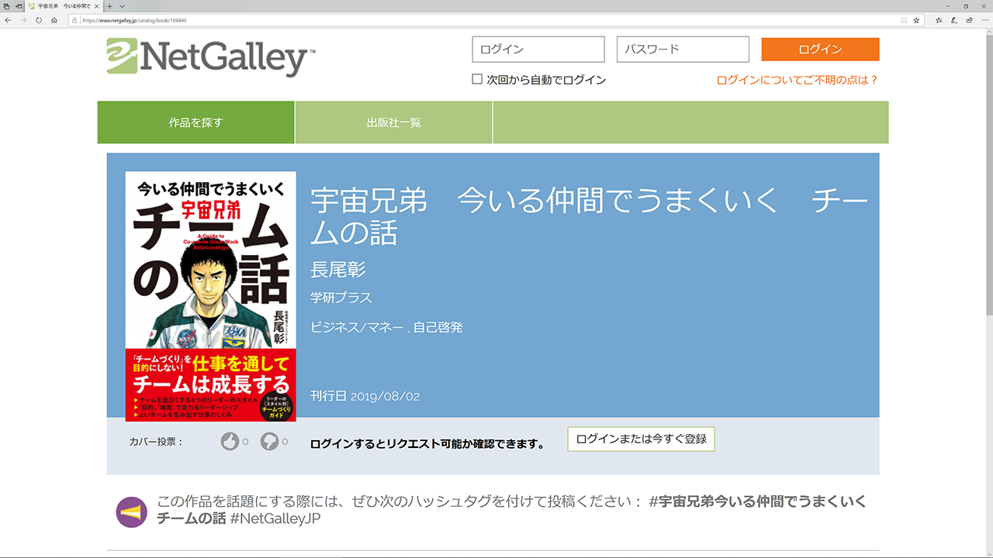Open the 作品を探す menu tab
Viewport: 993px width, 558px height.
195,122
